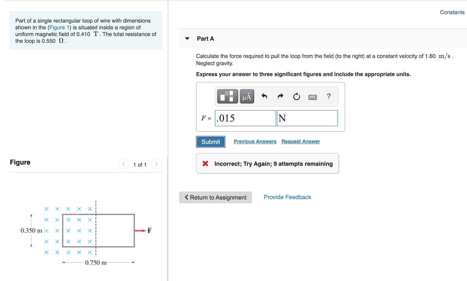Image resolution: width=467 pixels, height=281 pixels.
Task: View Previous Answers
Action: pyautogui.click(x=255, y=141)
